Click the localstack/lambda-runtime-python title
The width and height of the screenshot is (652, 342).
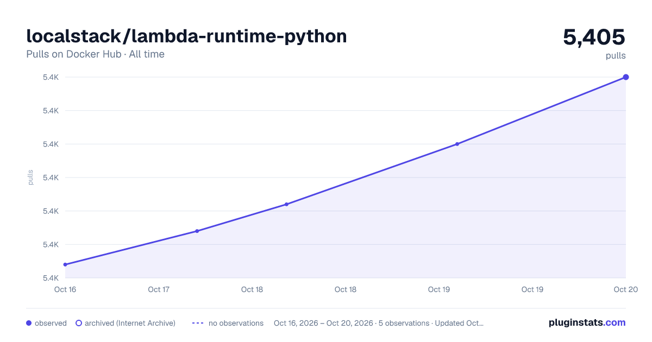pyautogui.click(x=186, y=36)
